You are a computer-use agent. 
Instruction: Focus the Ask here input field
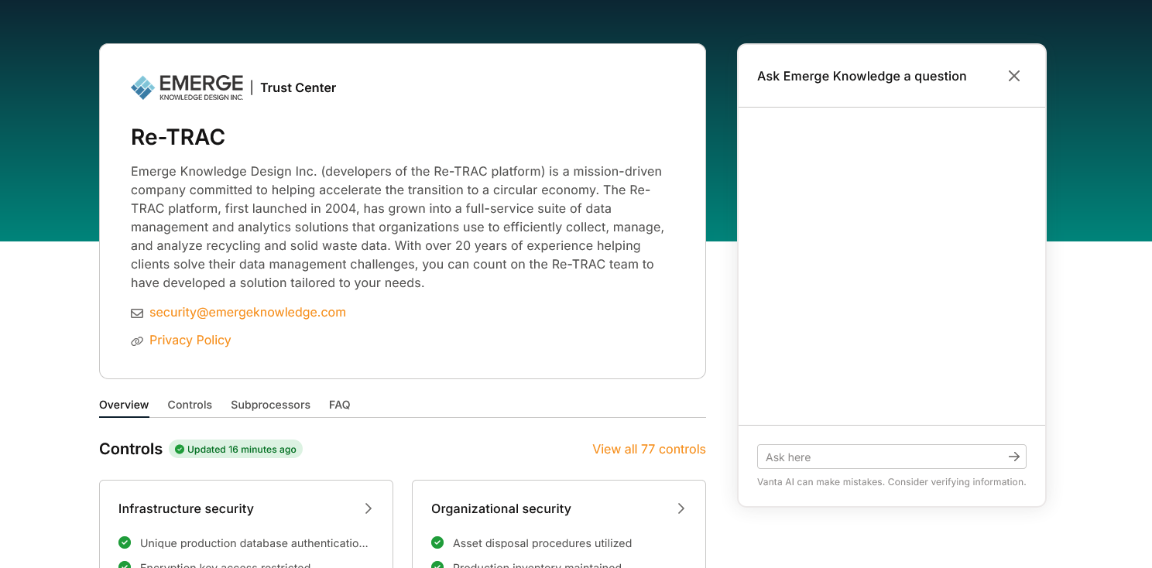(892, 457)
